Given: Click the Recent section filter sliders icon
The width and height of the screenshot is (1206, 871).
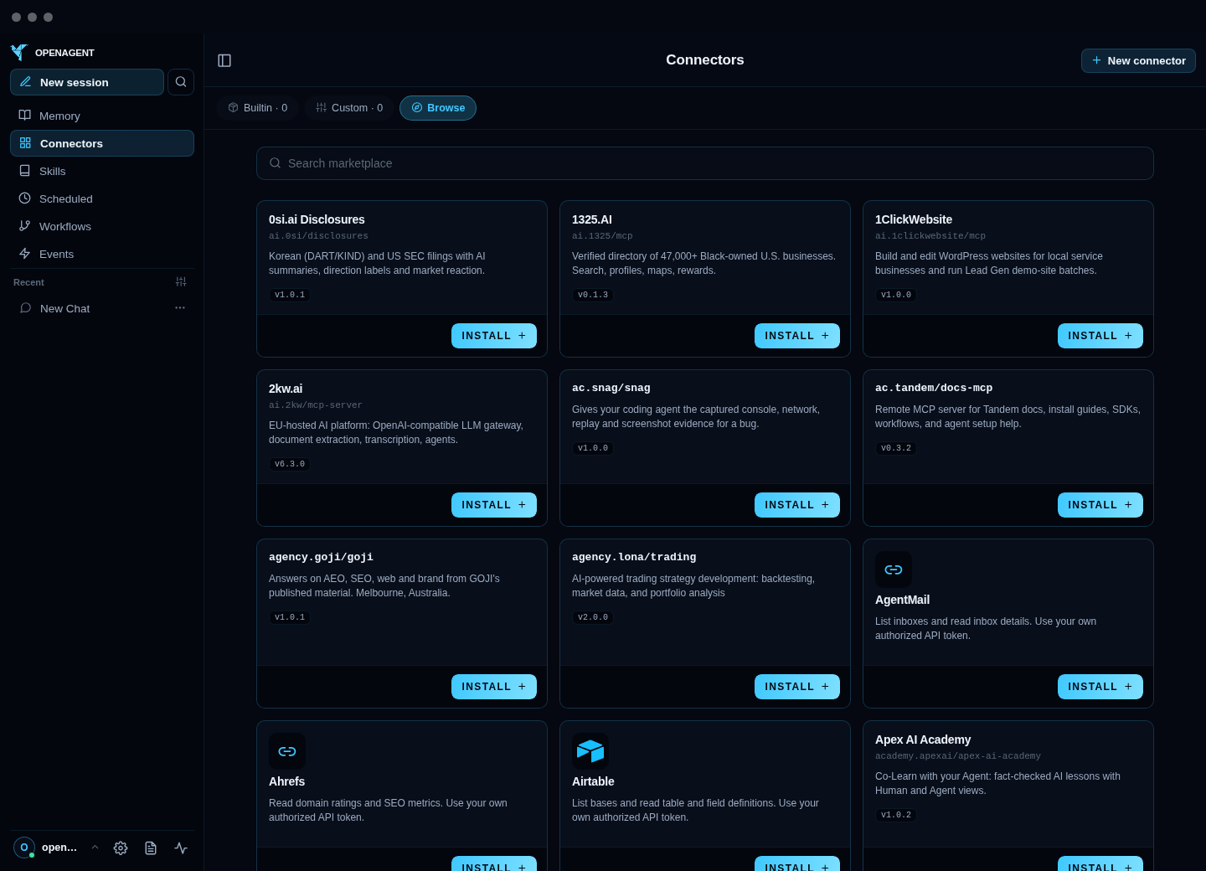Looking at the screenshot, I should (181, 282).
